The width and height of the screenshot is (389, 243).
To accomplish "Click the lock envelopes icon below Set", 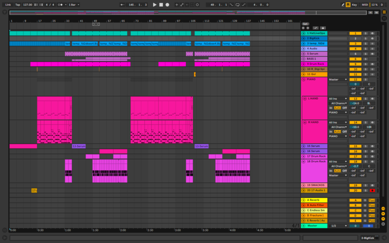I will [x=322, y=28].
